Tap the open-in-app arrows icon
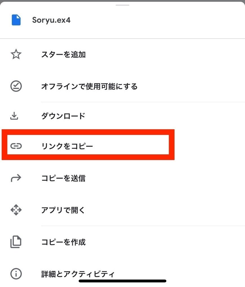The image size is (245, 287). [16, 210]
